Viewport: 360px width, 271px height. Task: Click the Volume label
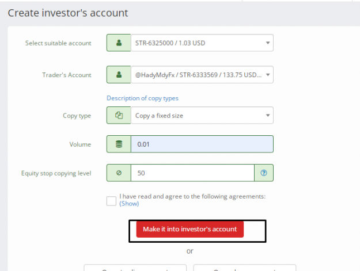point(80,144)
